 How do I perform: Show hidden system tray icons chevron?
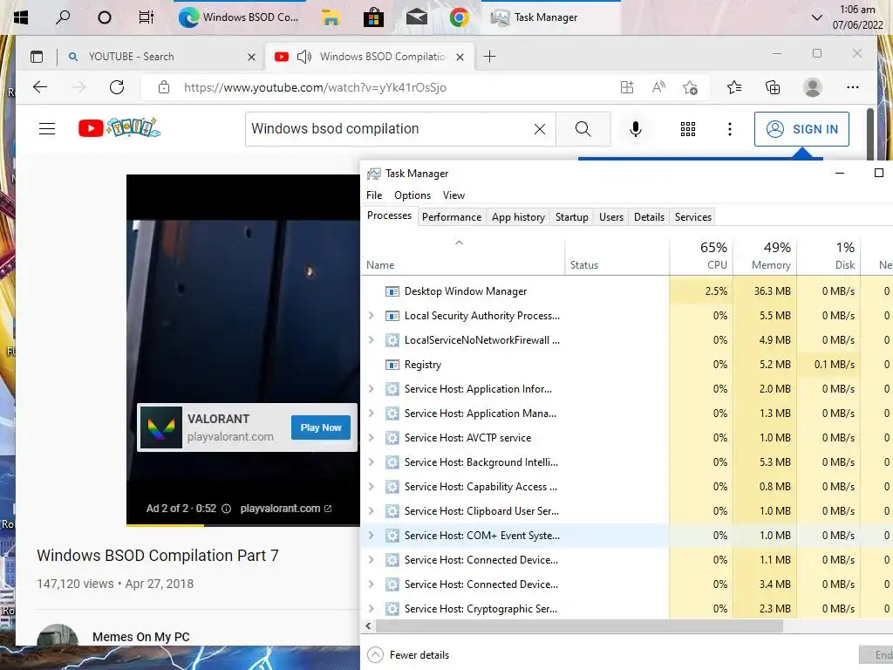pyautogui.click(x=816, y=17)
